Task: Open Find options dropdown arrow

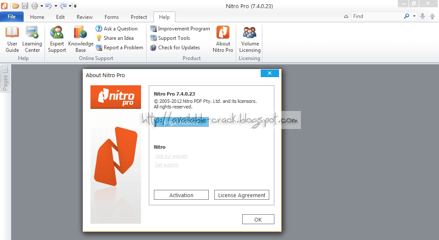Action: pos(415,16)
